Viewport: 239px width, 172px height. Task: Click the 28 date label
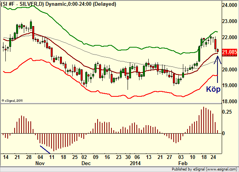29,157
